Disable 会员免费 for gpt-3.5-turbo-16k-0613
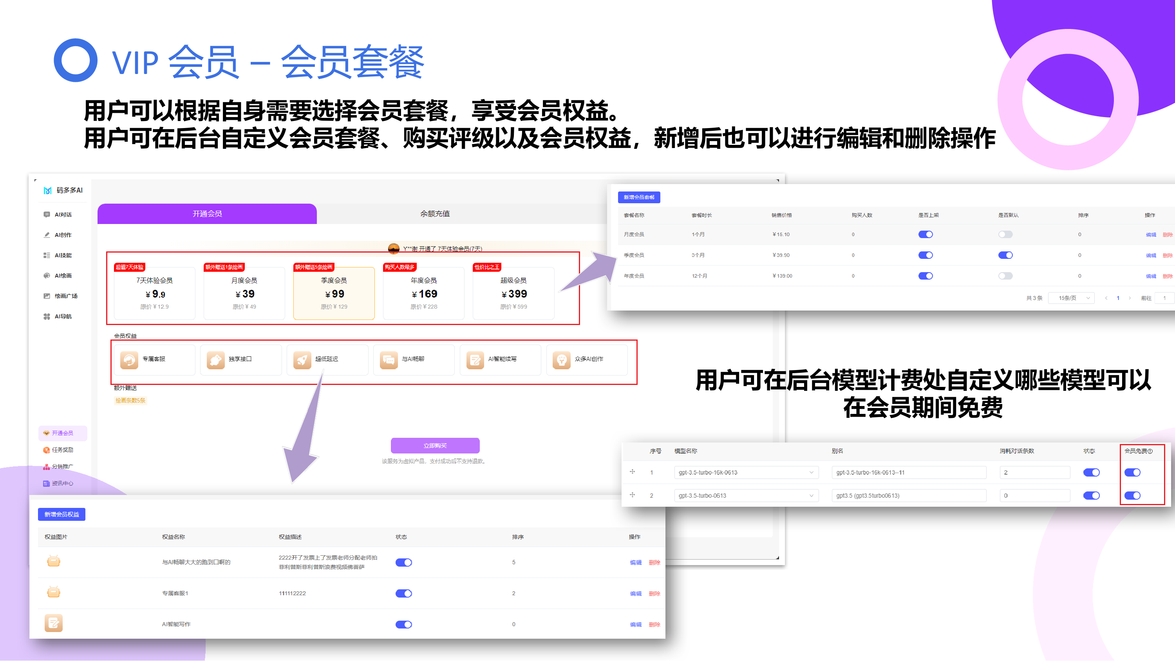Screen dimensions: 1175x661 pos(1132,473)
